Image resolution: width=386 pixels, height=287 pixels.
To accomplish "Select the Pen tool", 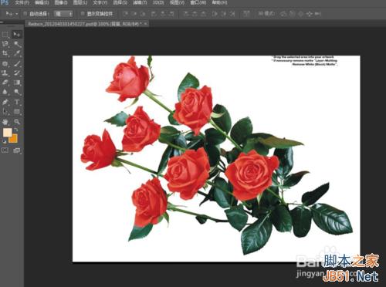I will pos(5,102).
